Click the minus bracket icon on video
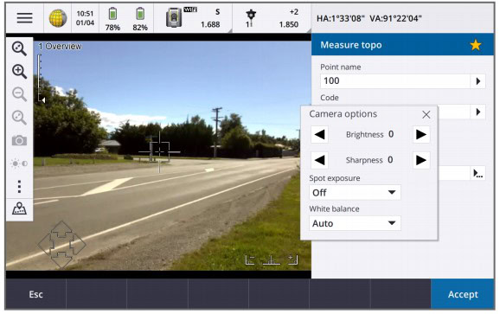Screen dimensions: 500x314 tap(250, 260)
